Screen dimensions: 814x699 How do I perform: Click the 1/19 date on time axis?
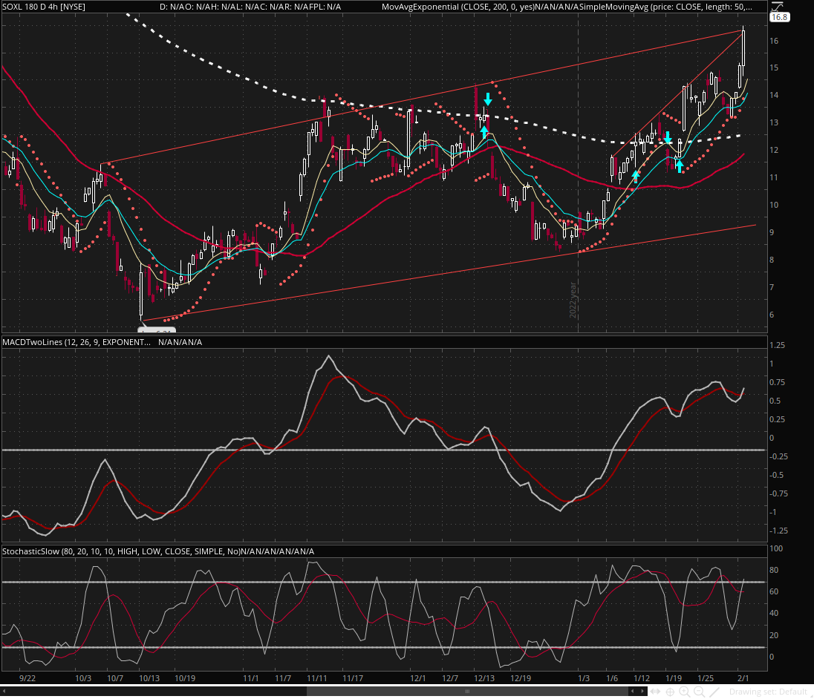coord(674,678)
